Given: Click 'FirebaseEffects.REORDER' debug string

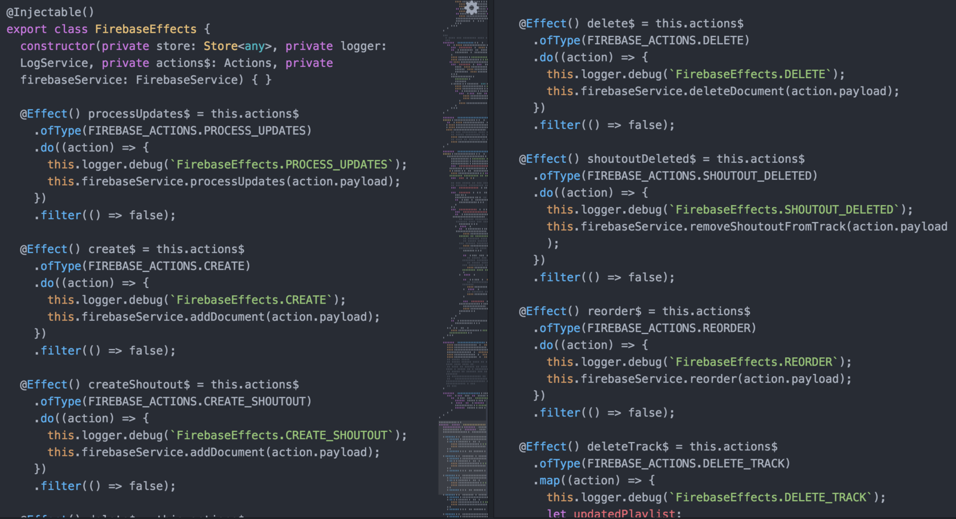Looking at the screenshot, I should click(x=753, y=362).
